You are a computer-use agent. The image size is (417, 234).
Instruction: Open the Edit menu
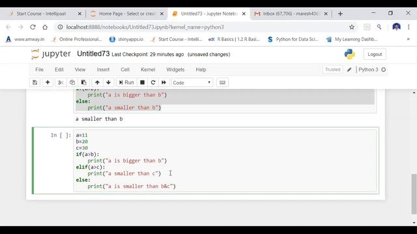point(59,70)
